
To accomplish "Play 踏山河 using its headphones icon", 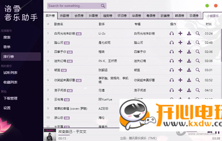I will 172,42.
